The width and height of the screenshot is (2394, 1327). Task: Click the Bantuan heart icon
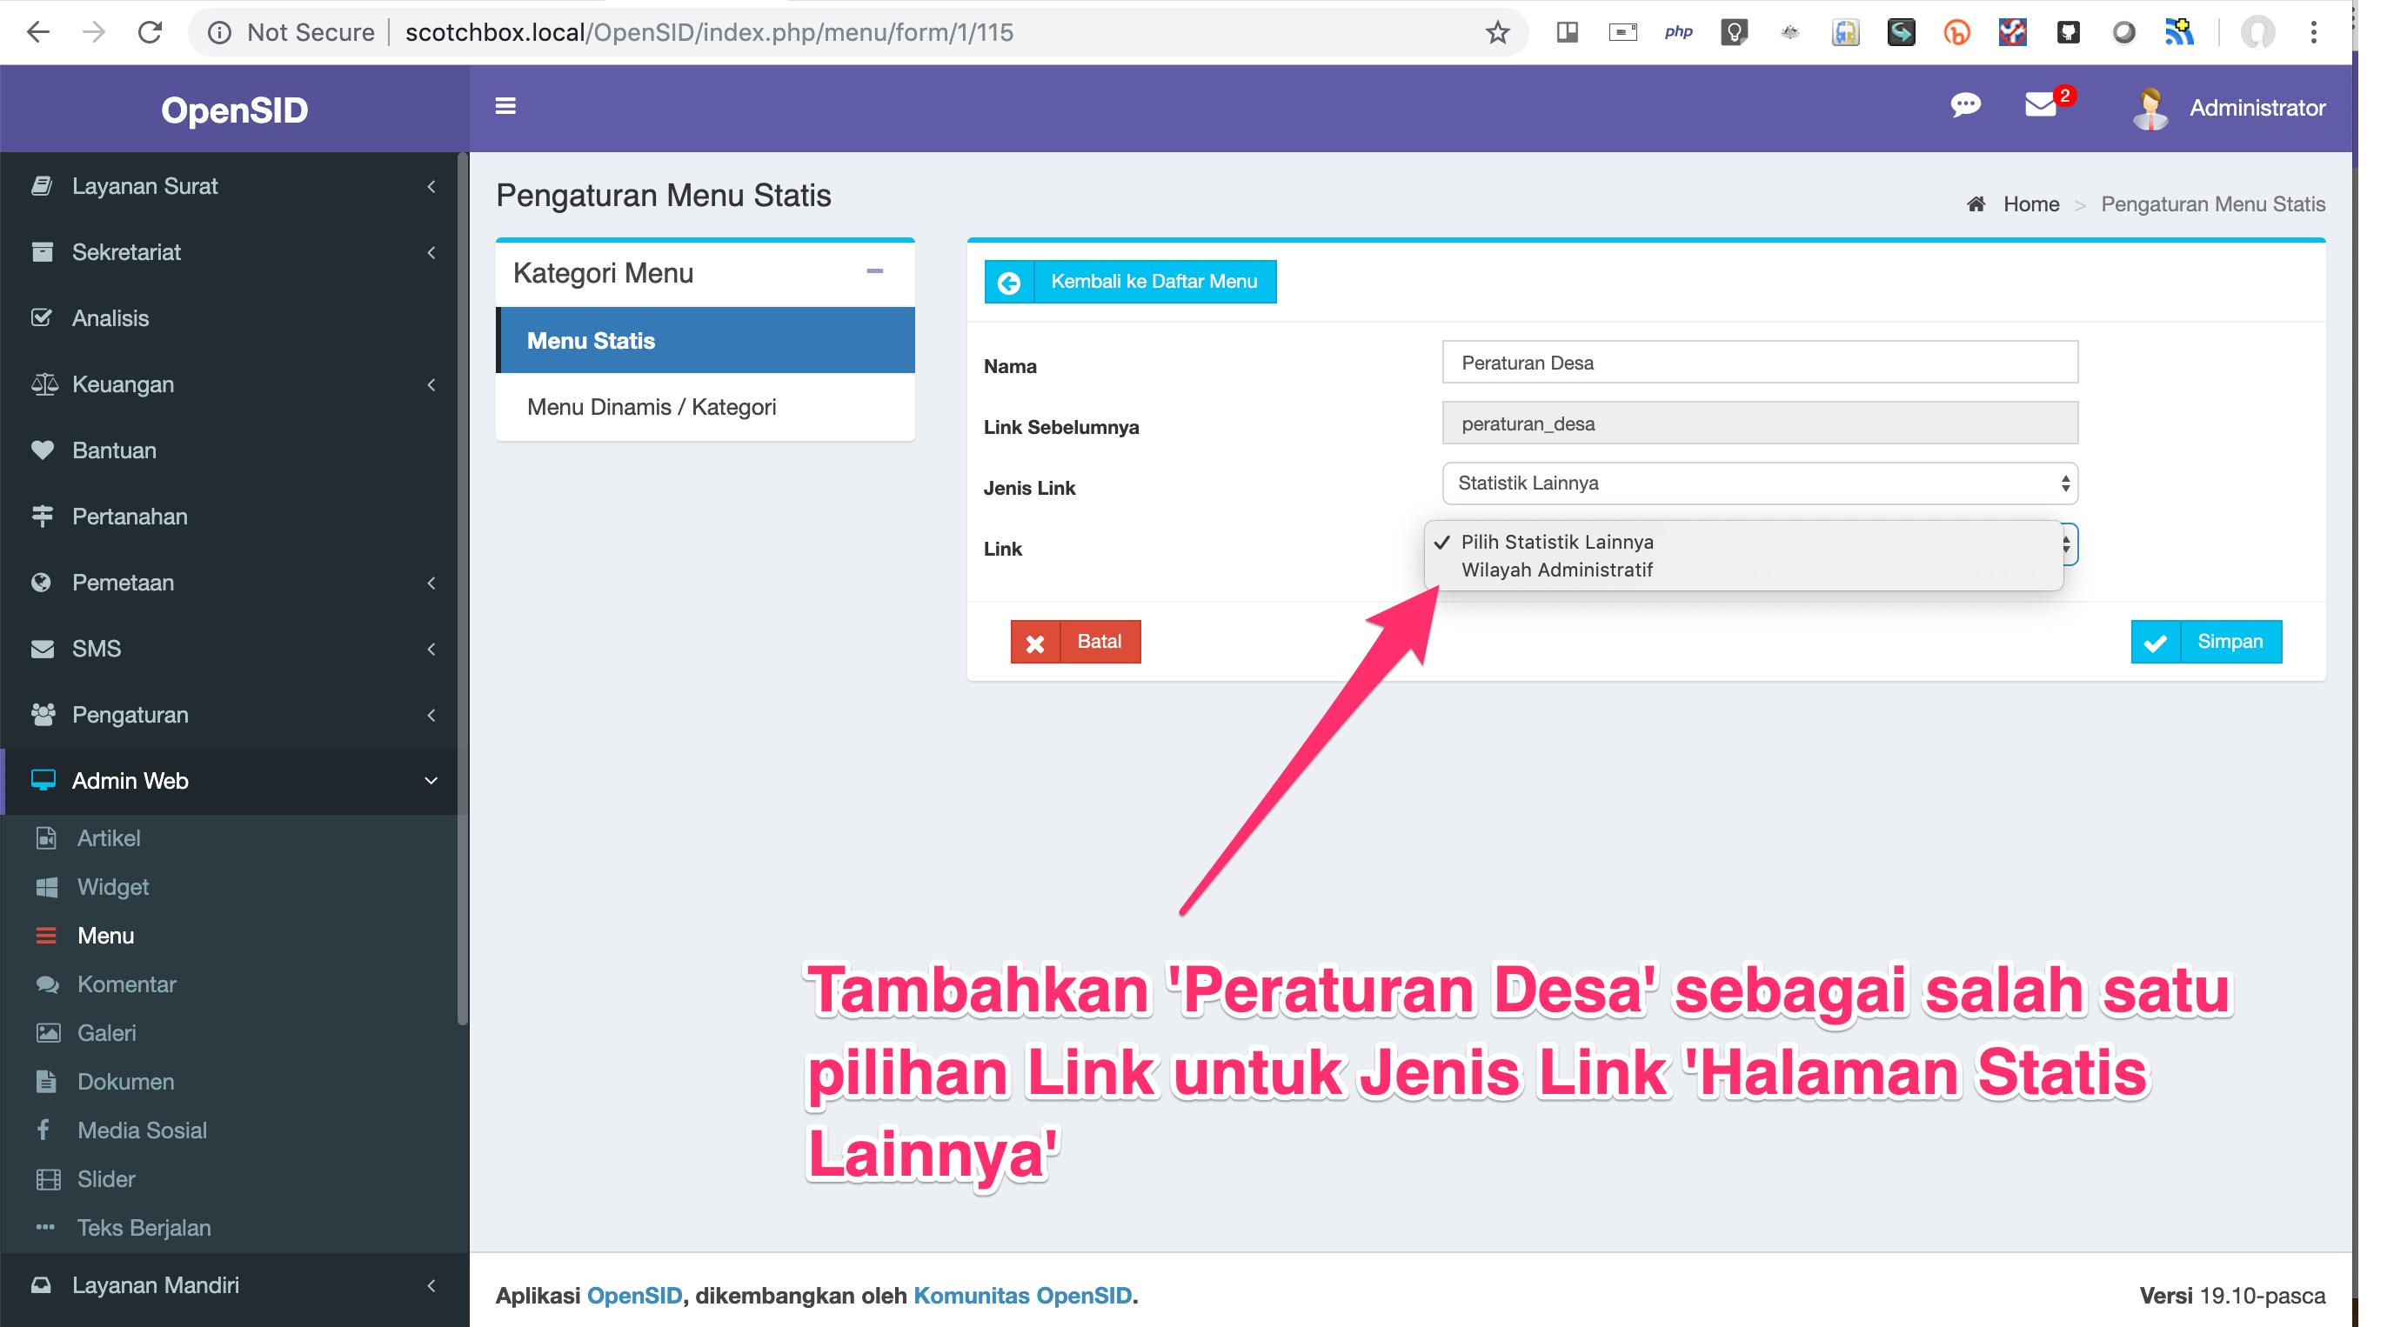tap(43, 450)
